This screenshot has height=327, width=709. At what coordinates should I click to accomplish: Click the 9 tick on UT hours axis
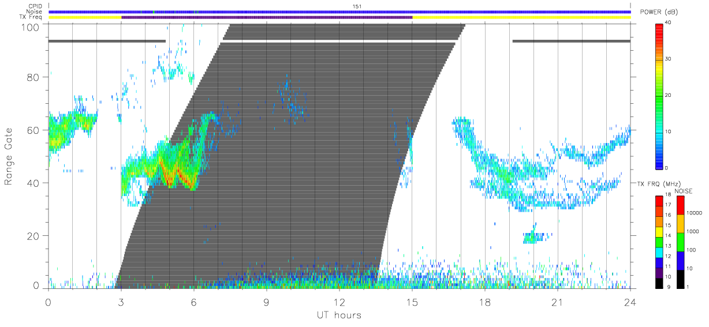coord(266,302)
